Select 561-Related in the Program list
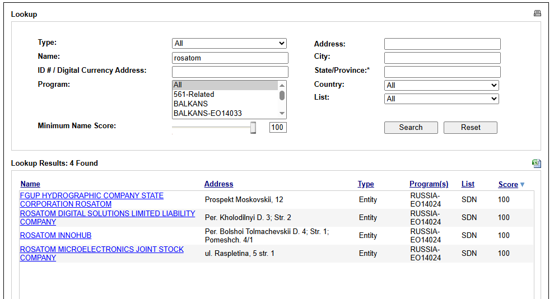554x299 pixels. tap(225, 94)
